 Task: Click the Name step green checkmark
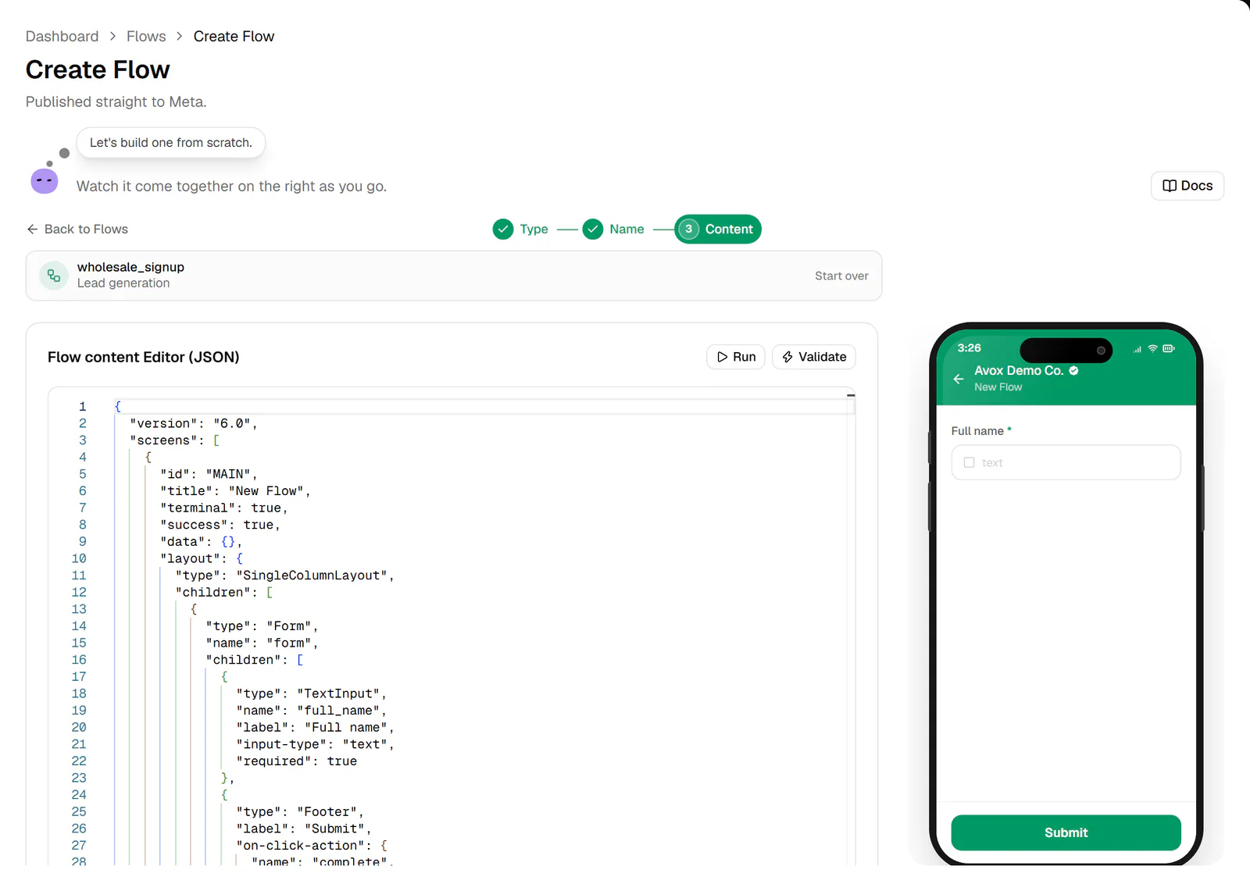point(593,229)
